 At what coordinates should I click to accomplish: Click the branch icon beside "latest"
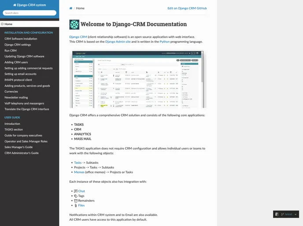(282, 214)
